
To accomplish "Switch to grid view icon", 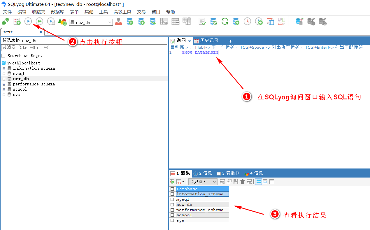I will coord(259,182).
